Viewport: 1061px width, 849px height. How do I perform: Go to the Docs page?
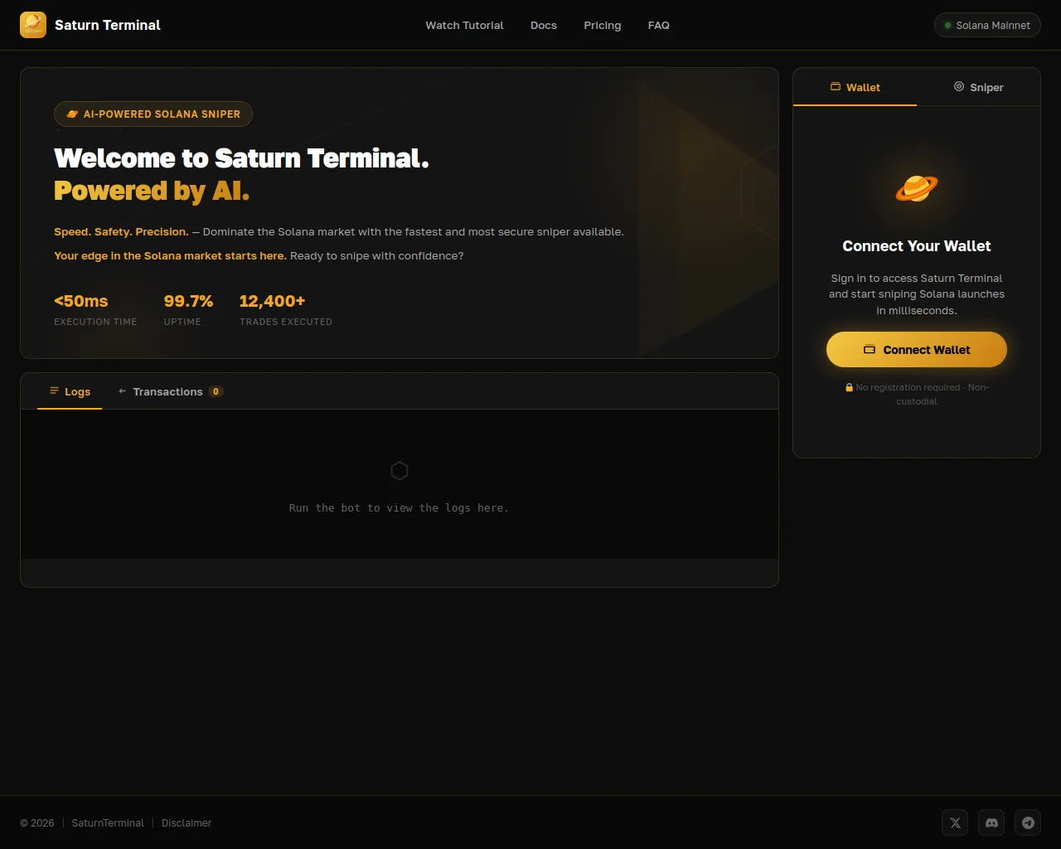[544, 26]
